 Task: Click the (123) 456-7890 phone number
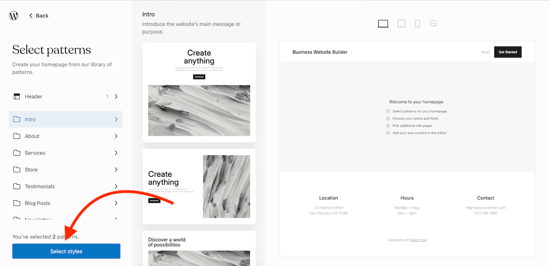click(x=486, y=213)
